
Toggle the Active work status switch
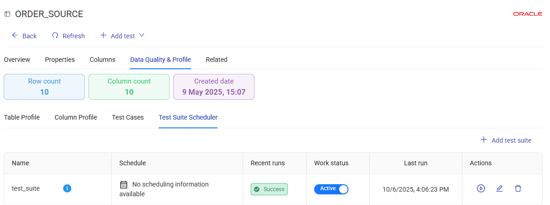pos(331,189)
